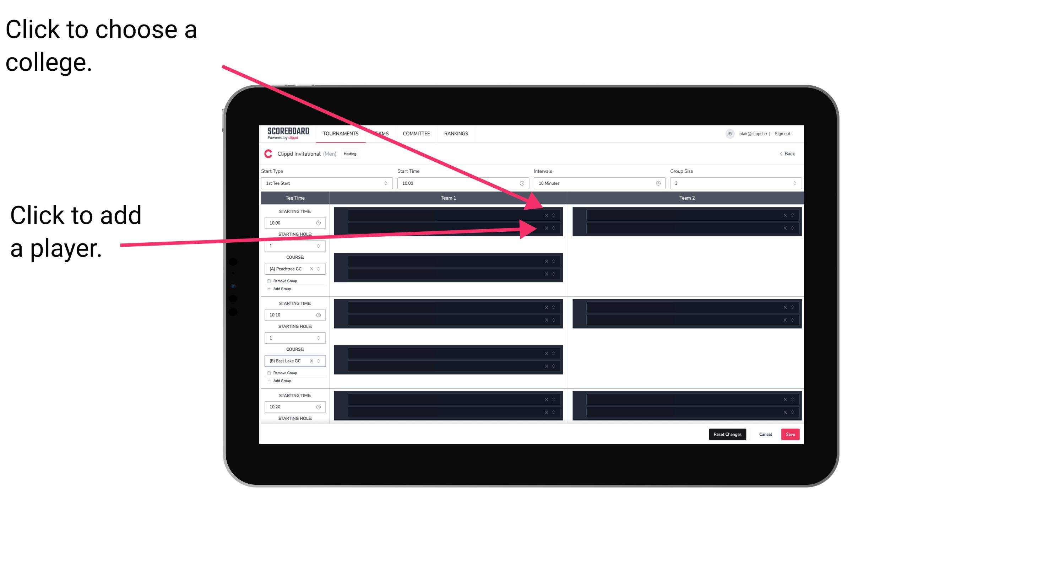Click the RANKINGS tab in navigation
The width and height of the screenshot is (1059, 570).
[458, 134]
